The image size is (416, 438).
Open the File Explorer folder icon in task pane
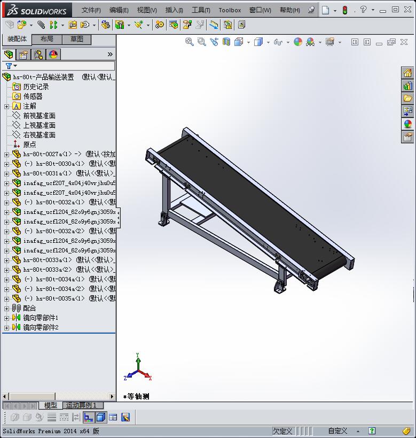click(407, 98)
